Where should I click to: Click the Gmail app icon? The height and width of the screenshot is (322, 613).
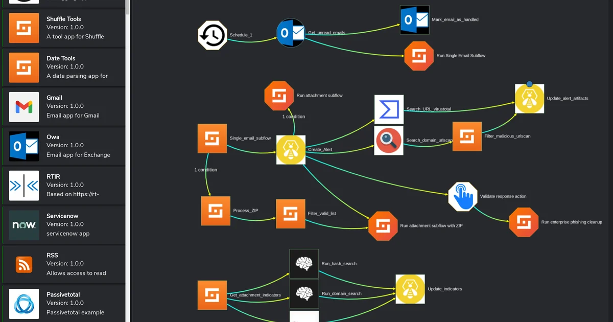point(24,107)
